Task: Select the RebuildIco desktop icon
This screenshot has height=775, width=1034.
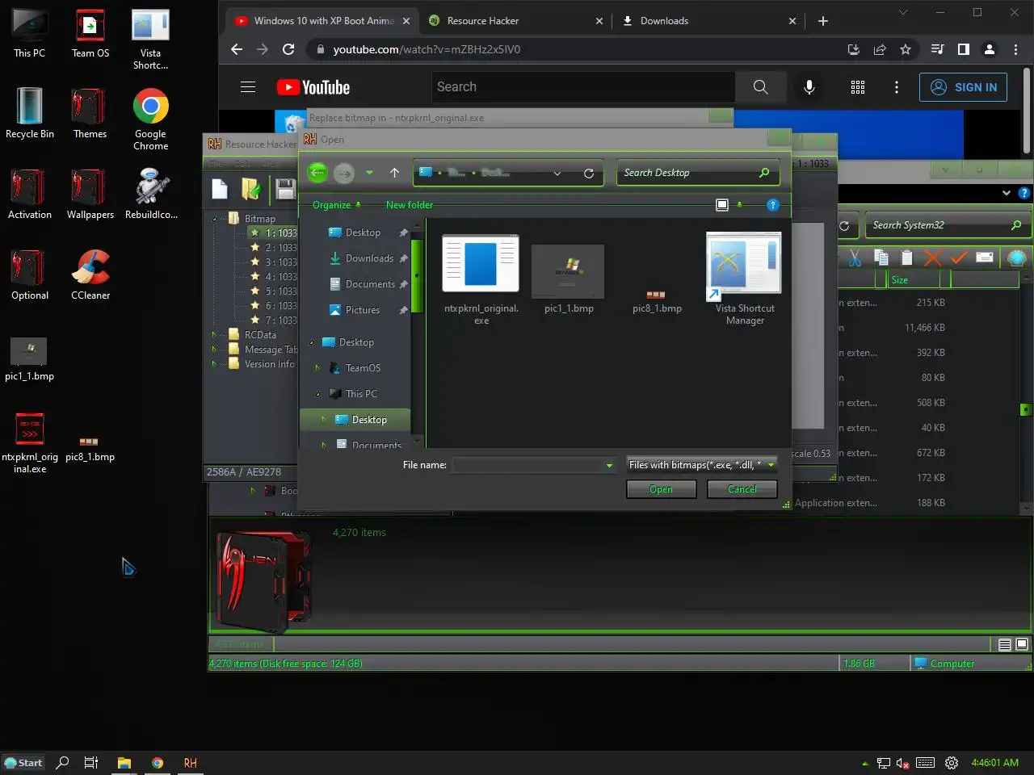Action: click(x=151, y=194)
